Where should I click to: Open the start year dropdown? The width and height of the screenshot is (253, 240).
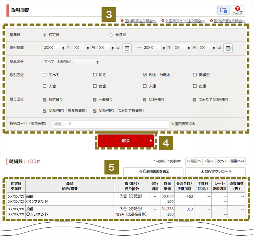54,48
